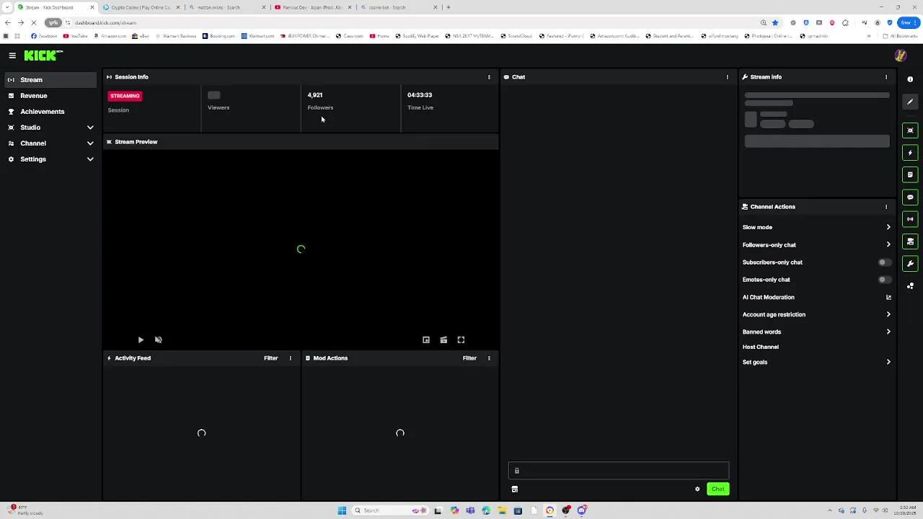Open the hamburger menu beside Kick logo
This screenshot has width=923, height=519.
pyautogui.click(x=12, y=56)
